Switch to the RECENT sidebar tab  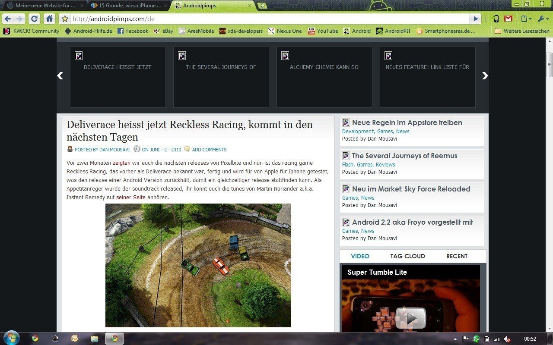point(457,256)
